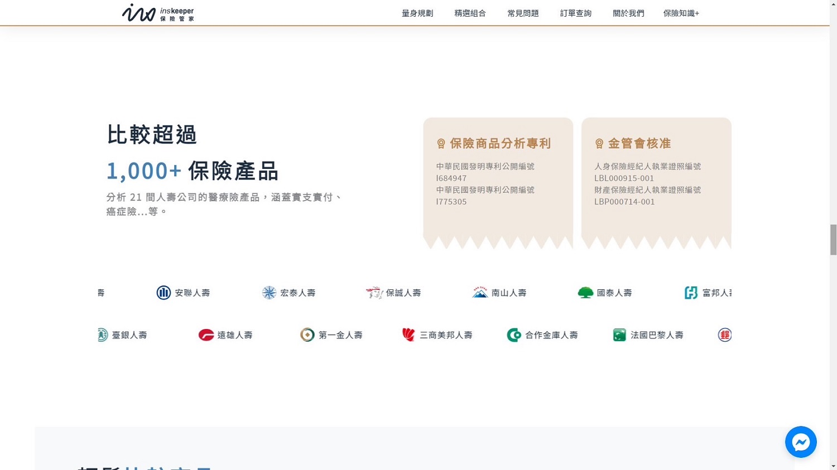
Task: Click the 三商美邦人壽 logo
Action: [408, 335]
